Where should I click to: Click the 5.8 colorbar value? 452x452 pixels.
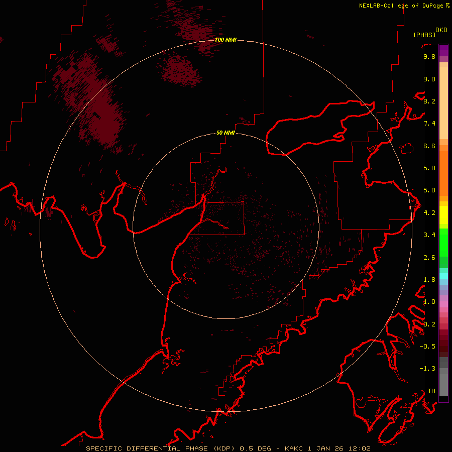click(x=429, y=168)
